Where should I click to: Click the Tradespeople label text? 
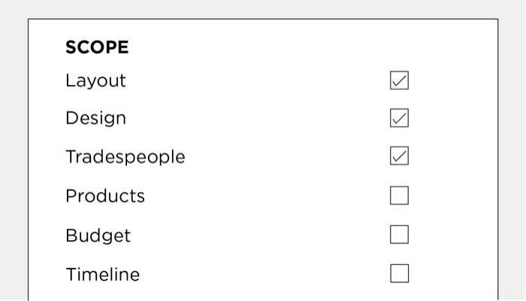[x=125, y=157]
